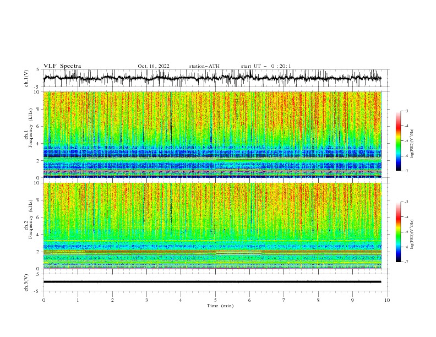This screenshot has width=436, height=337.
Task: Click the "-7" label on ch.2 colorbar
Action: pos(406,262)
